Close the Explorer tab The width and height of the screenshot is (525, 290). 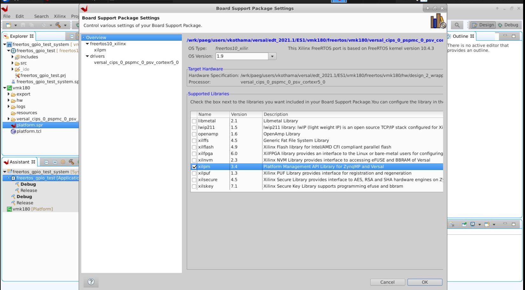(31, 36)
